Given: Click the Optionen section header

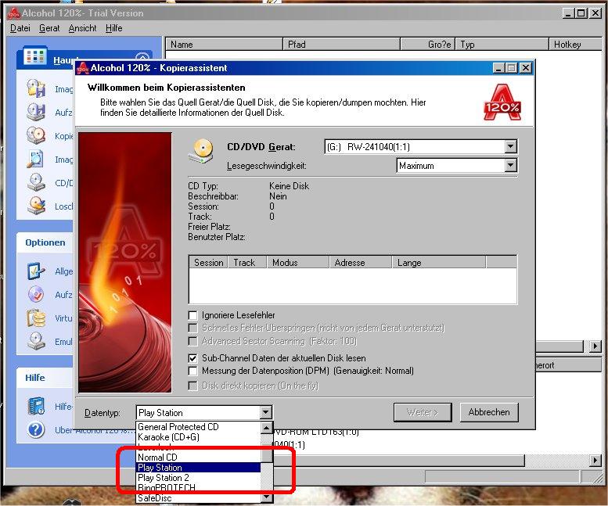Looking at the screenshot, I should [45, 242].
